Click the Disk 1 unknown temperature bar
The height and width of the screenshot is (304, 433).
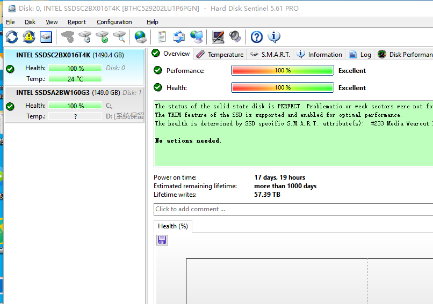[x=75, y=116]
